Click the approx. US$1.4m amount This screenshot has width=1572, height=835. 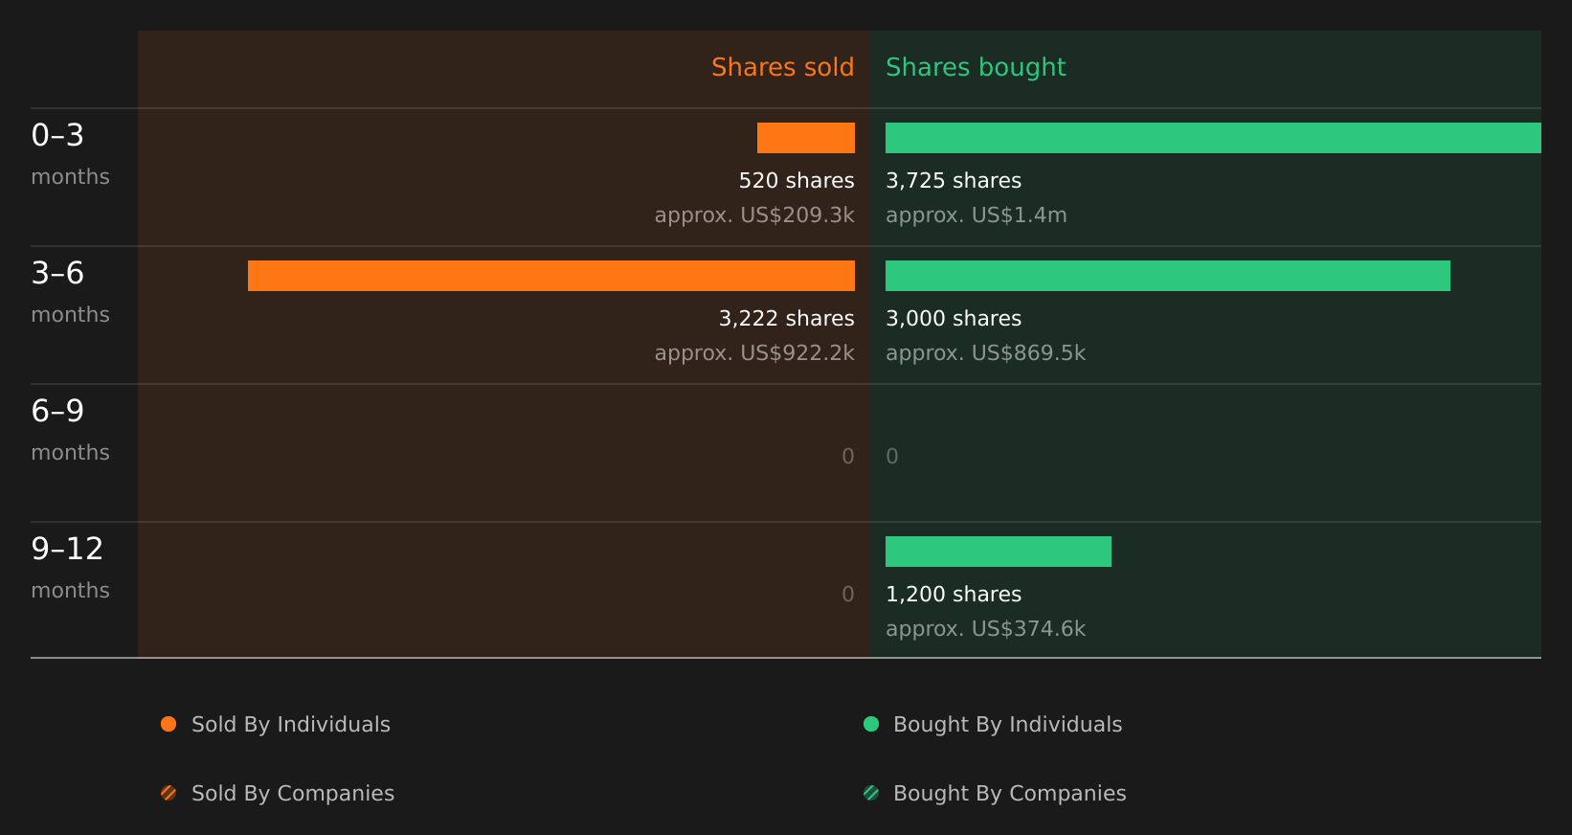977,215
